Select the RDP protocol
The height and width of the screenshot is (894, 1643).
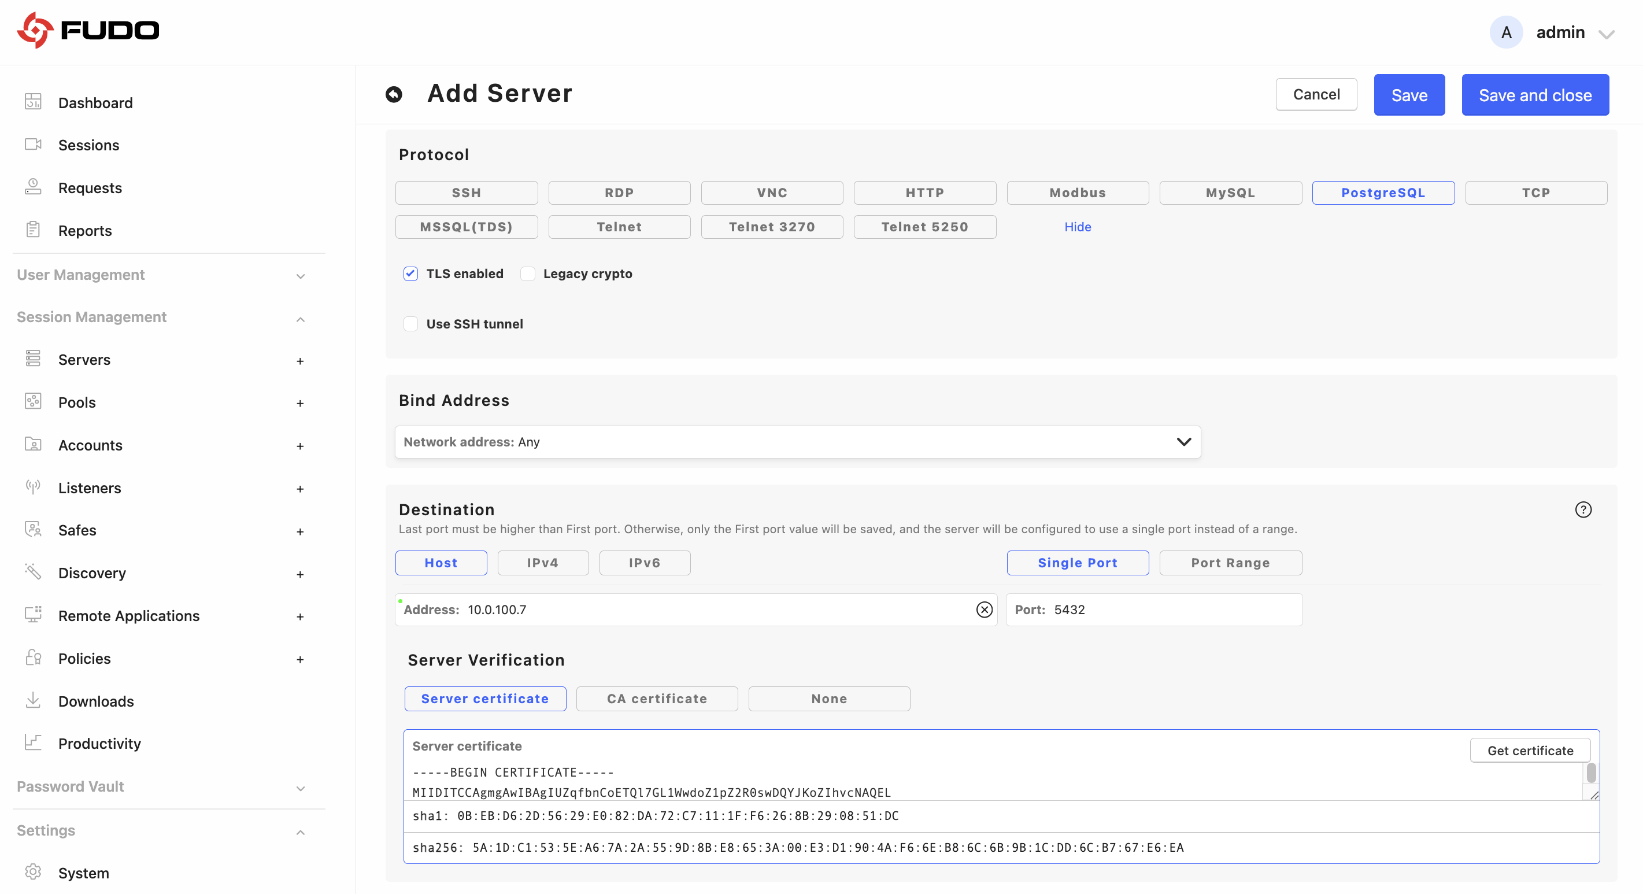pos(619,193)
